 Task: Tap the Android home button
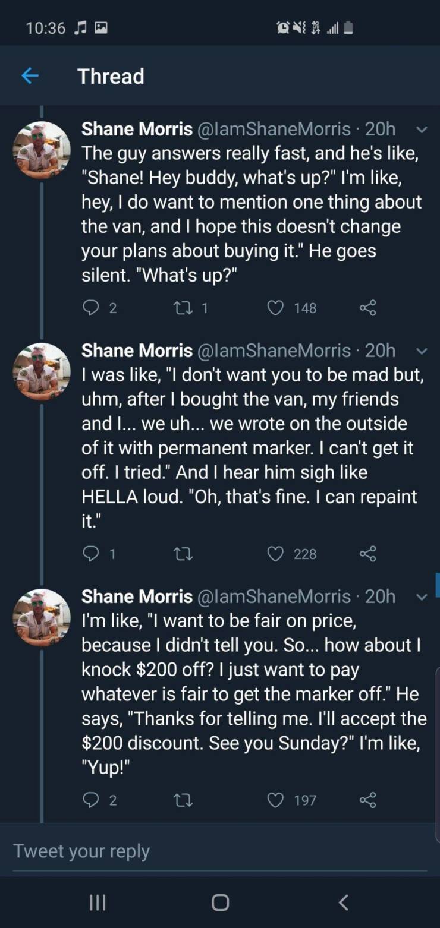[x=220, y=902]
